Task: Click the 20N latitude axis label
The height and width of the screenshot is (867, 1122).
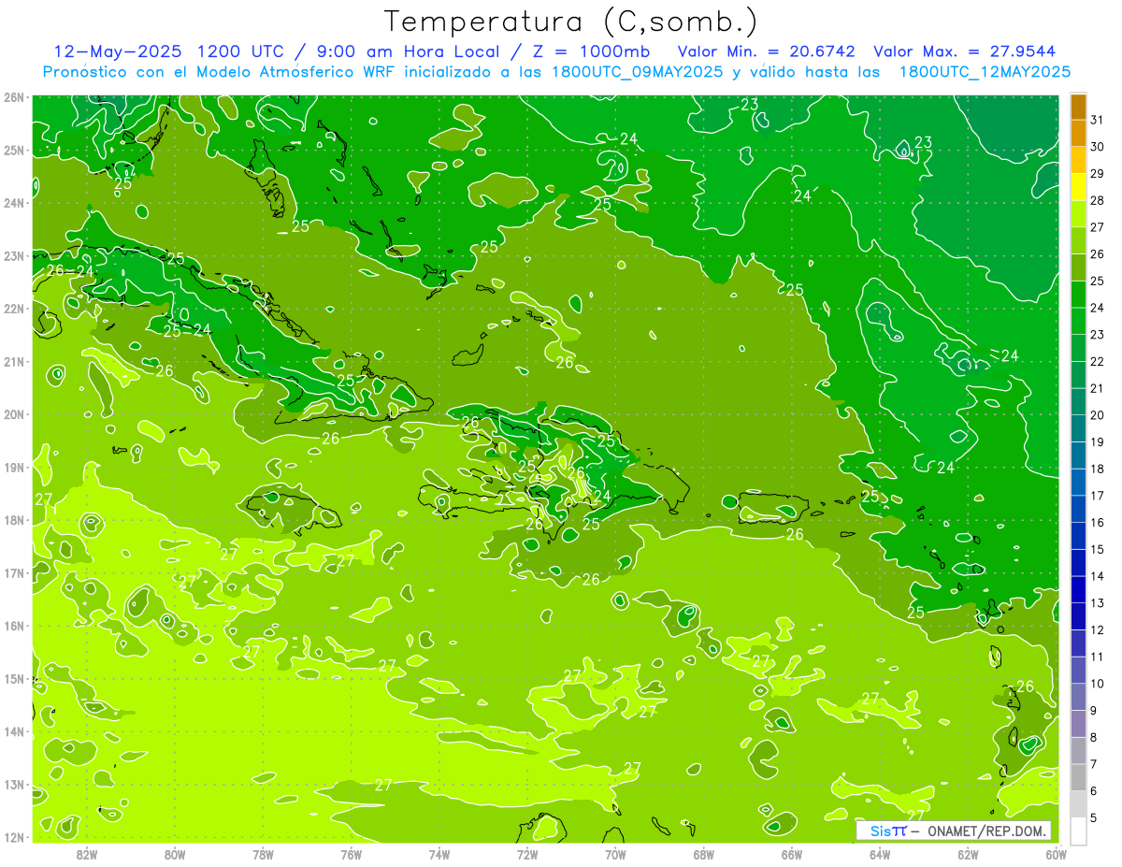Action: pos(14,414)
